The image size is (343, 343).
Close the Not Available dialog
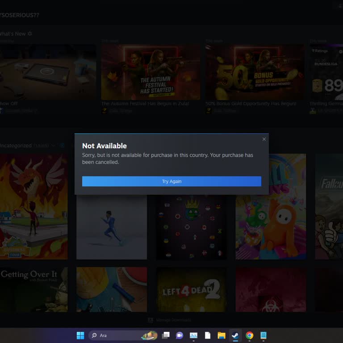[264, 139]
